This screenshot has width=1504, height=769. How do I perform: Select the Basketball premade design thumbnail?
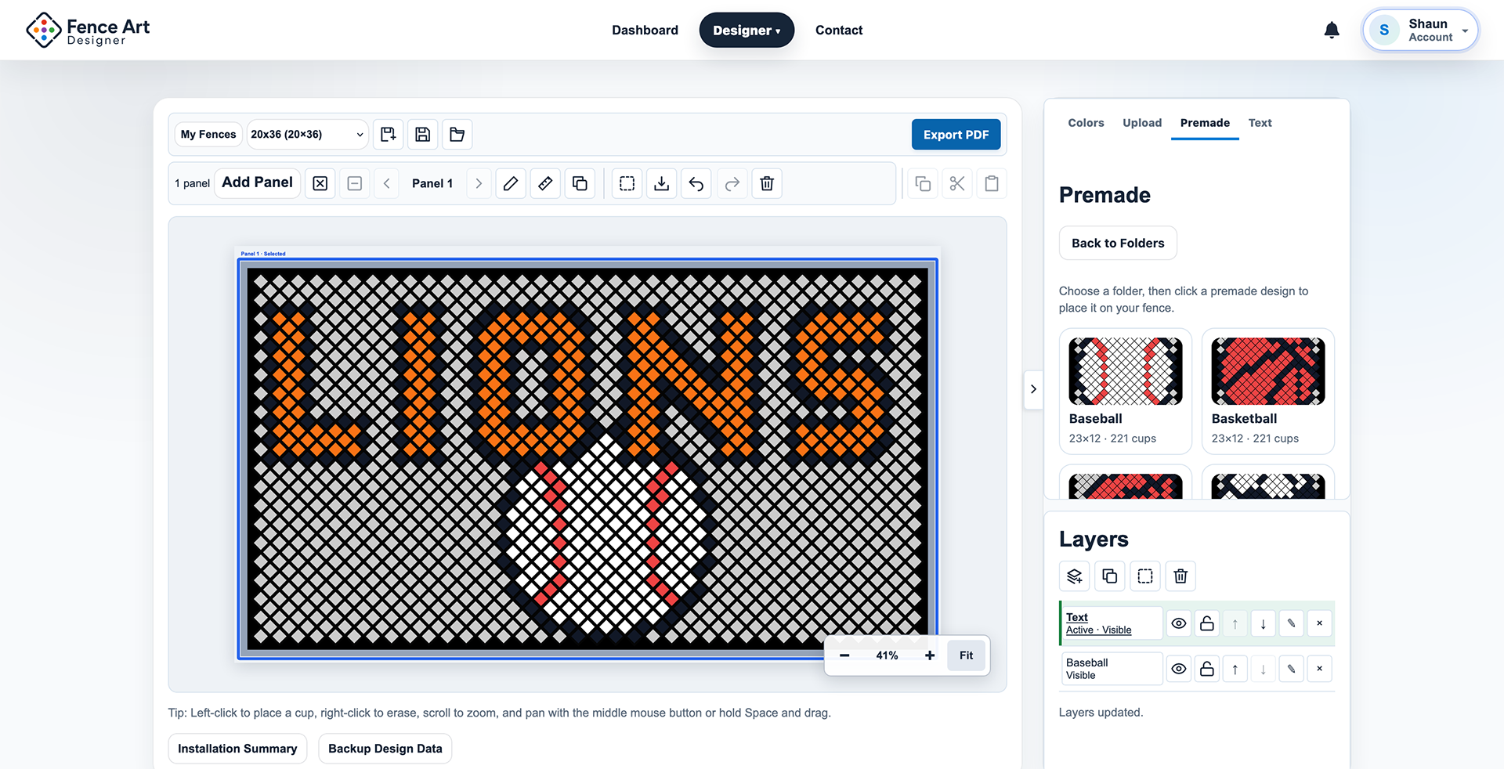tap(1267, 372)
